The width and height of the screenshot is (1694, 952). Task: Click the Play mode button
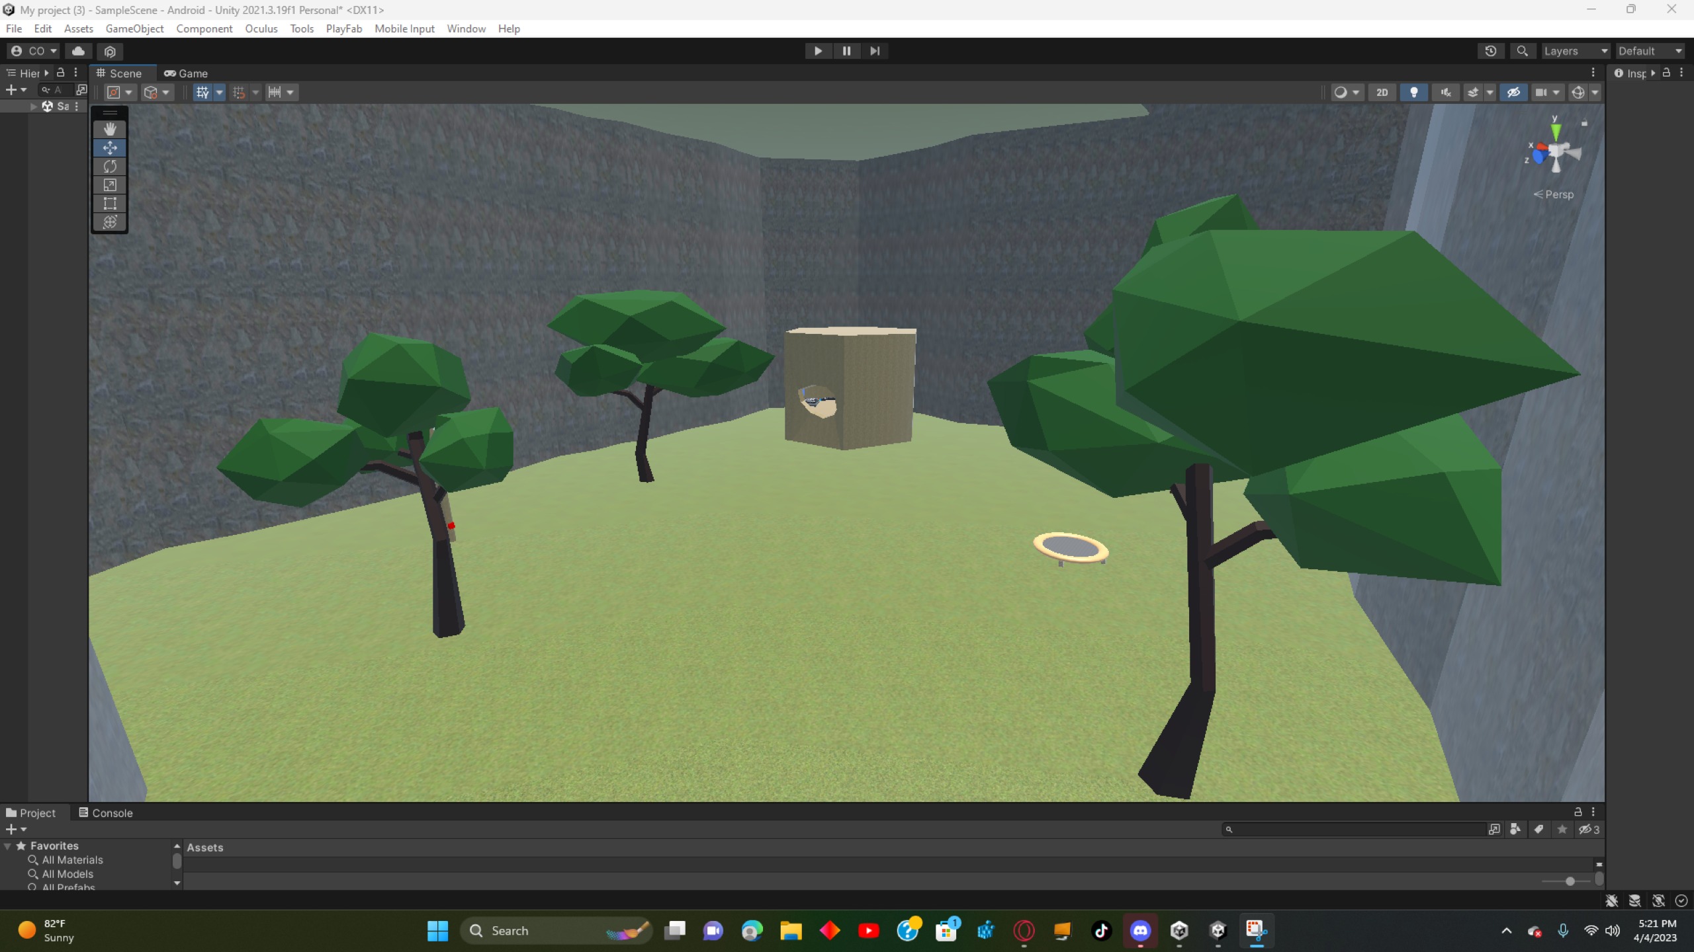tap(818, 51)
